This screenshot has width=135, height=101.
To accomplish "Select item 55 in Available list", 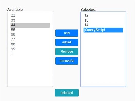I will (x=30, y=30).
